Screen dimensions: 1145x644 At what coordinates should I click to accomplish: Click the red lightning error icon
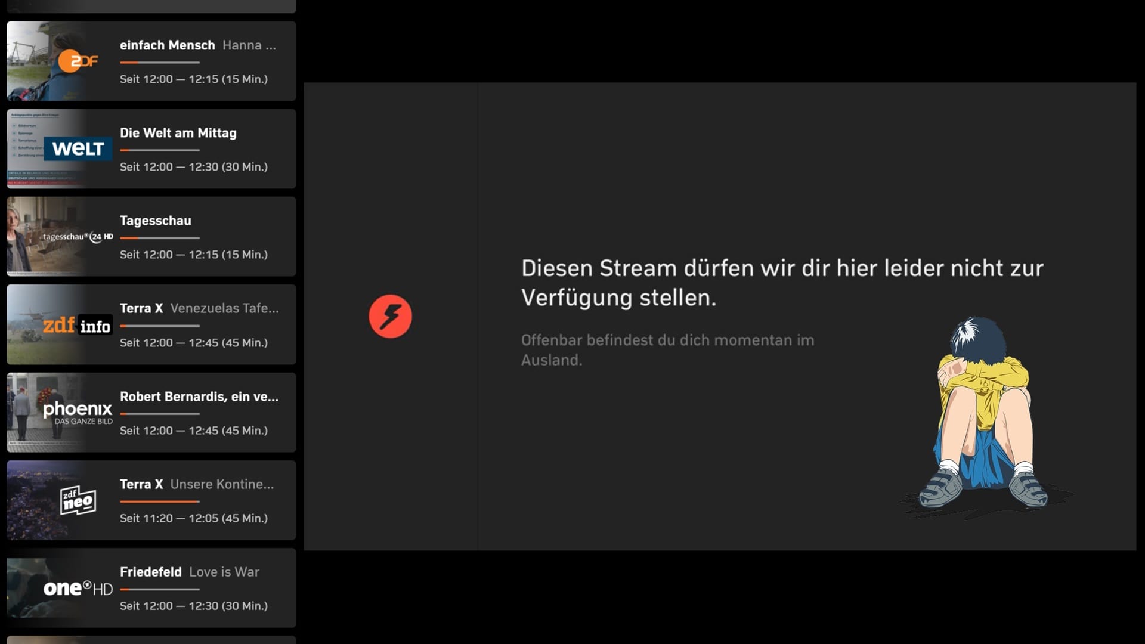(x=390, y=317)
